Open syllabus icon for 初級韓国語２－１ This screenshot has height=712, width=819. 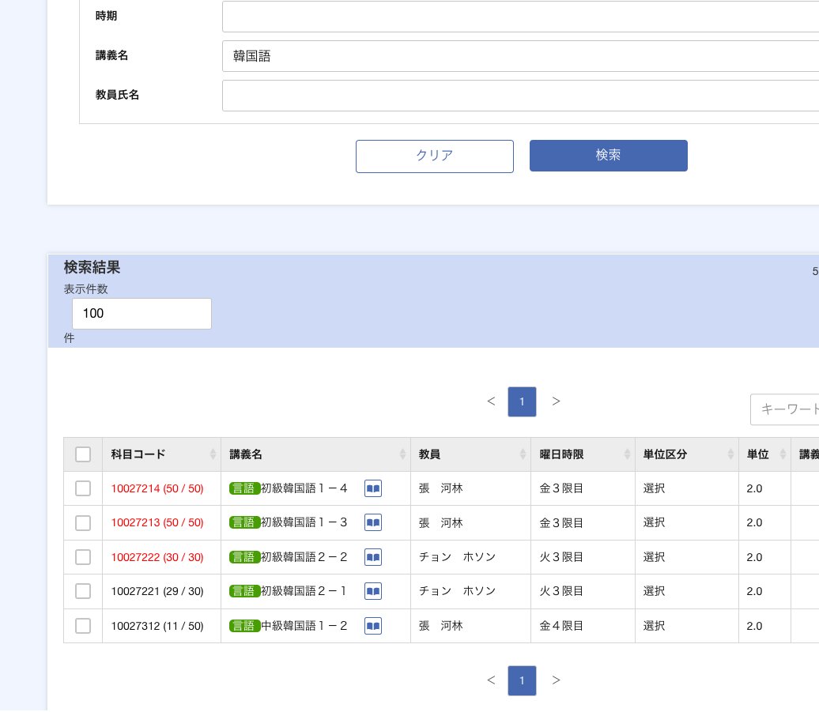372,591
